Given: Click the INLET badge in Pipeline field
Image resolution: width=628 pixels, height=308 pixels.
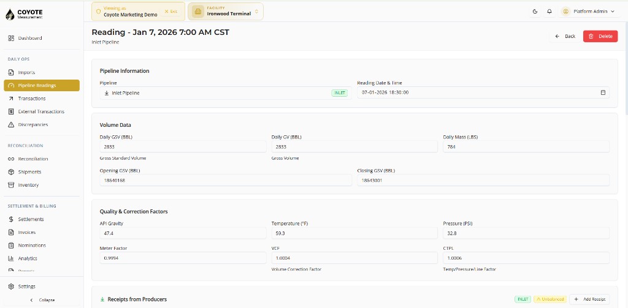Looking at the screenshot, I should [x=339, y=93].
